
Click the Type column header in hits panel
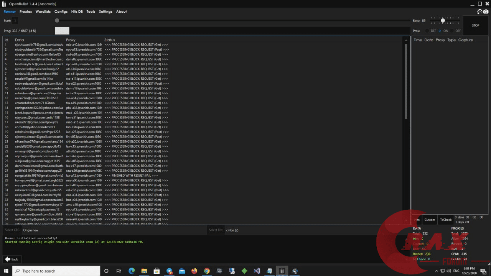click(x=451, y=40)
